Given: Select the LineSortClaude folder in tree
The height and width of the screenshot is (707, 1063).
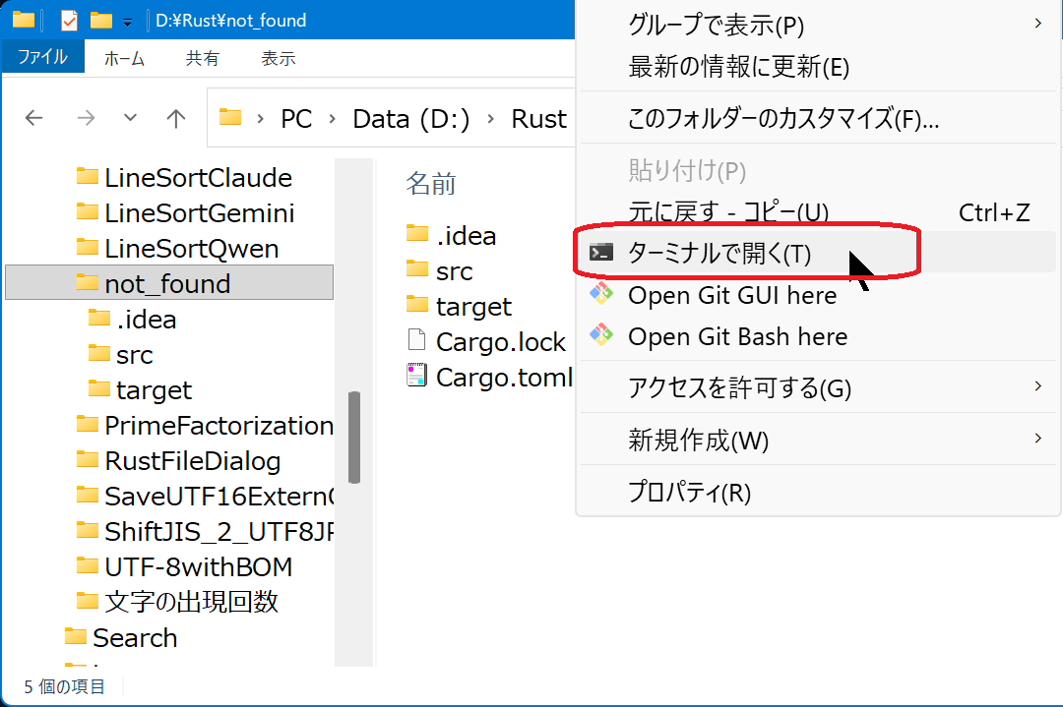Looking at the screenshot, I should (197, 178).
